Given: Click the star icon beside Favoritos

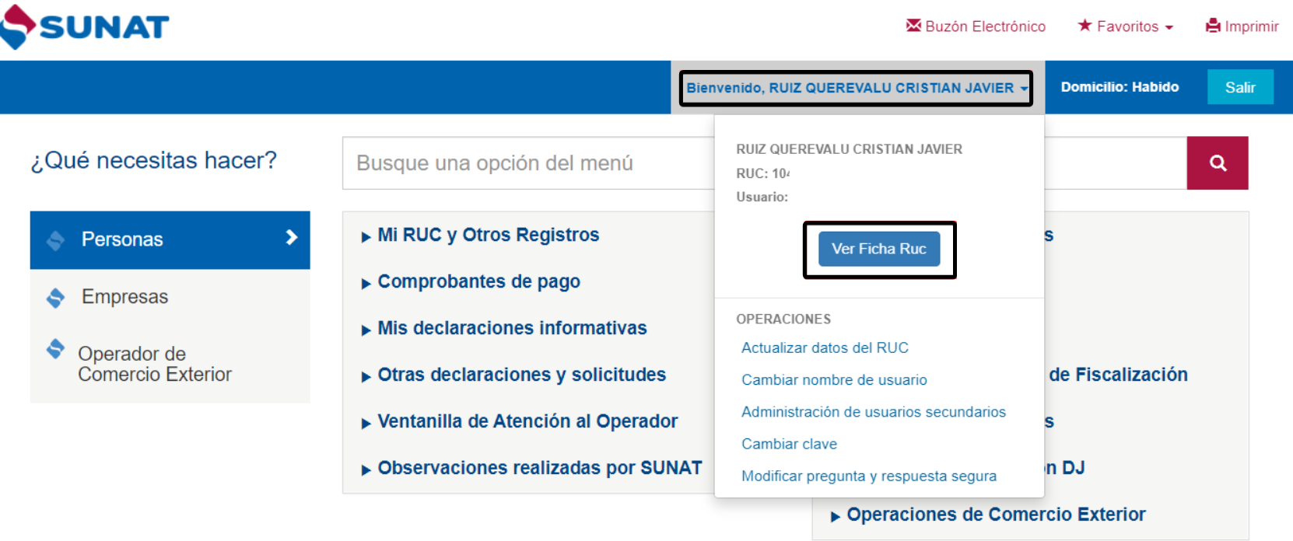Looking at the screenshot, I should click(x=1085, y=26).
